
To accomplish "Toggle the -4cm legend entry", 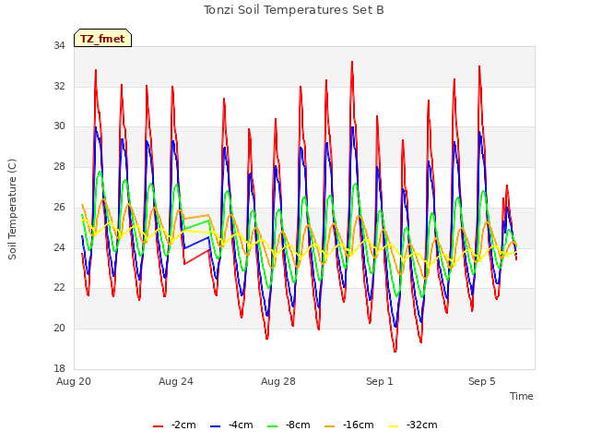I will 231,425.
